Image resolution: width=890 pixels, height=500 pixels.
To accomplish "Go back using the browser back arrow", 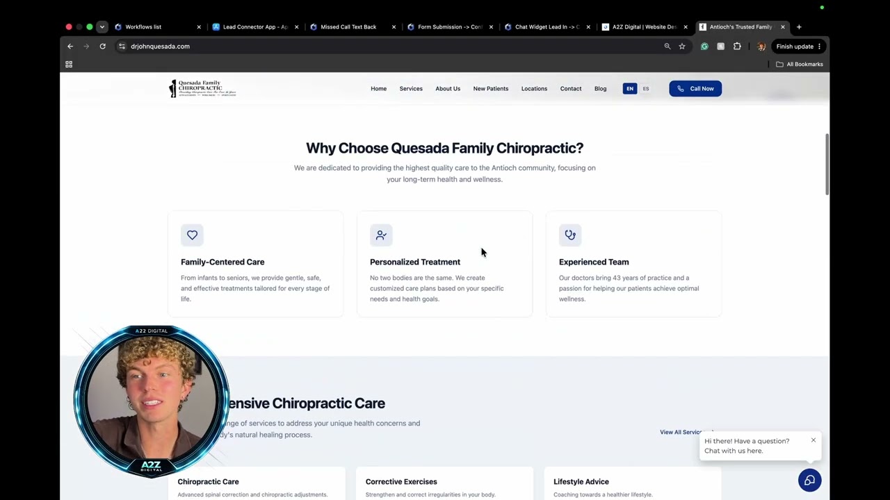I will point(70,47).
